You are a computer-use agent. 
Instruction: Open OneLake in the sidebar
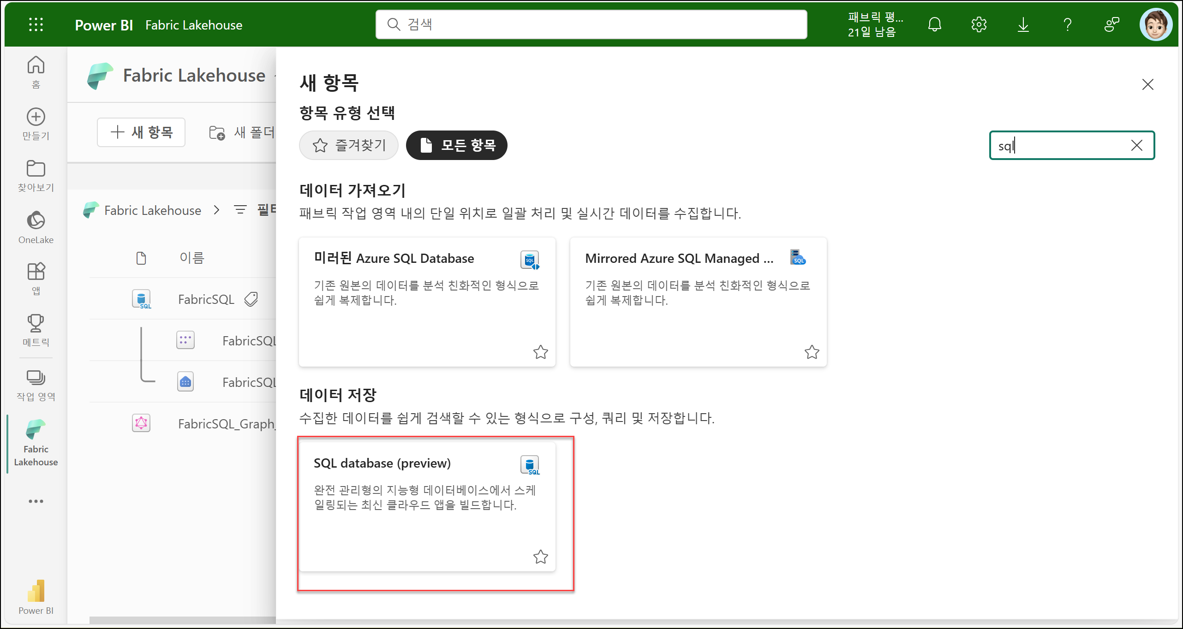click(x=36, y=227)
